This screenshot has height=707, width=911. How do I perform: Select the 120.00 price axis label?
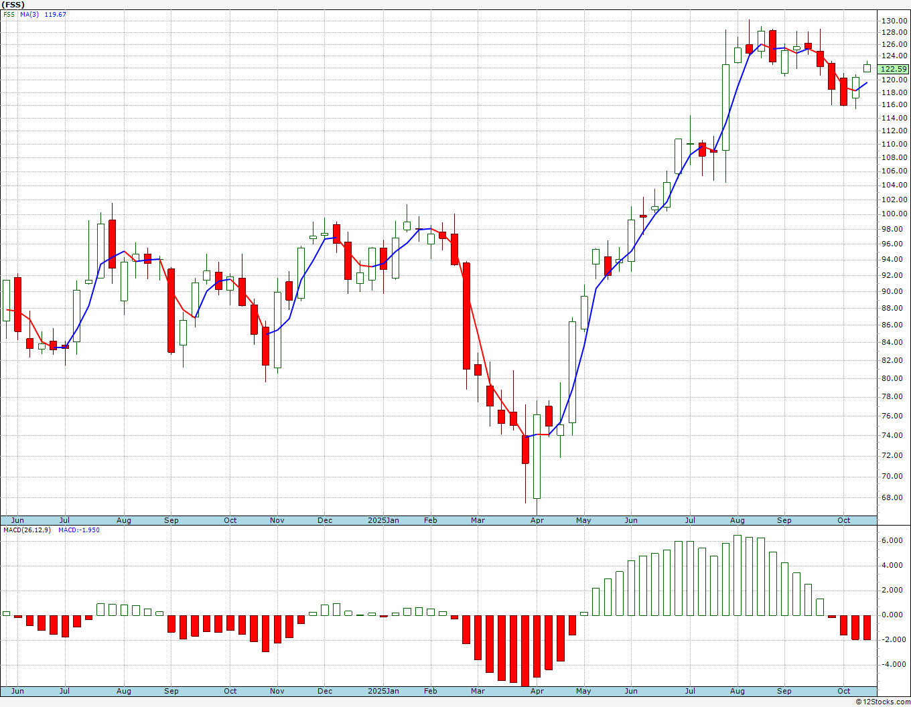point(894,80)
